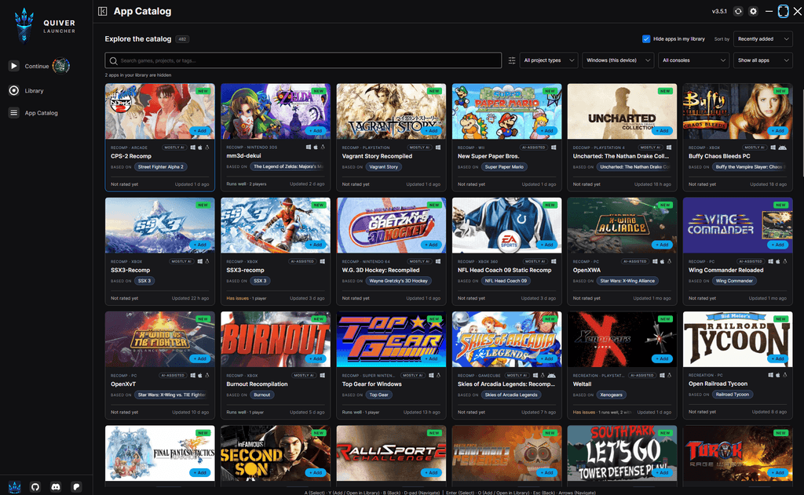Click Windows icon on NFL Head Coach 09 card
Image resolution: width=804 pixels, height=495 pixels.
pyautogui.click(x=554, y=261)
